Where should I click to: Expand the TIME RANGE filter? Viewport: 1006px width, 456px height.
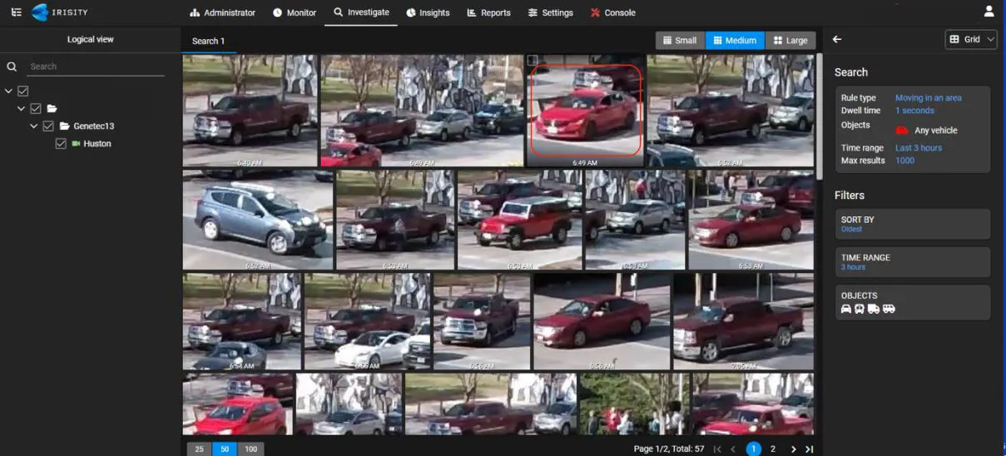913,262
